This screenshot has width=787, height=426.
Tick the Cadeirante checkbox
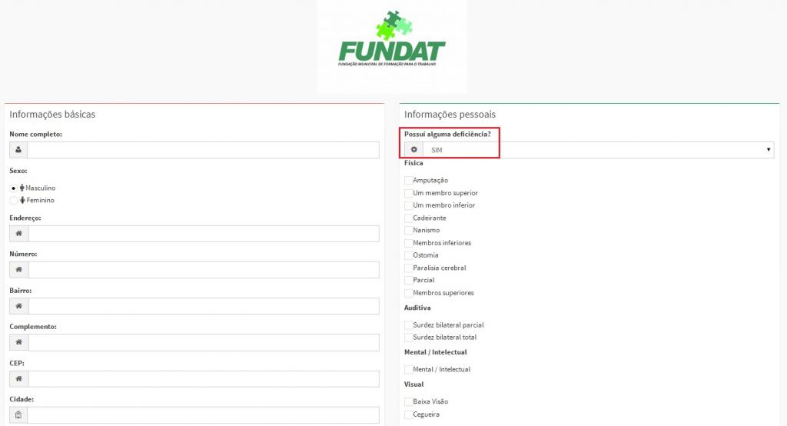(x=408, y=218)
